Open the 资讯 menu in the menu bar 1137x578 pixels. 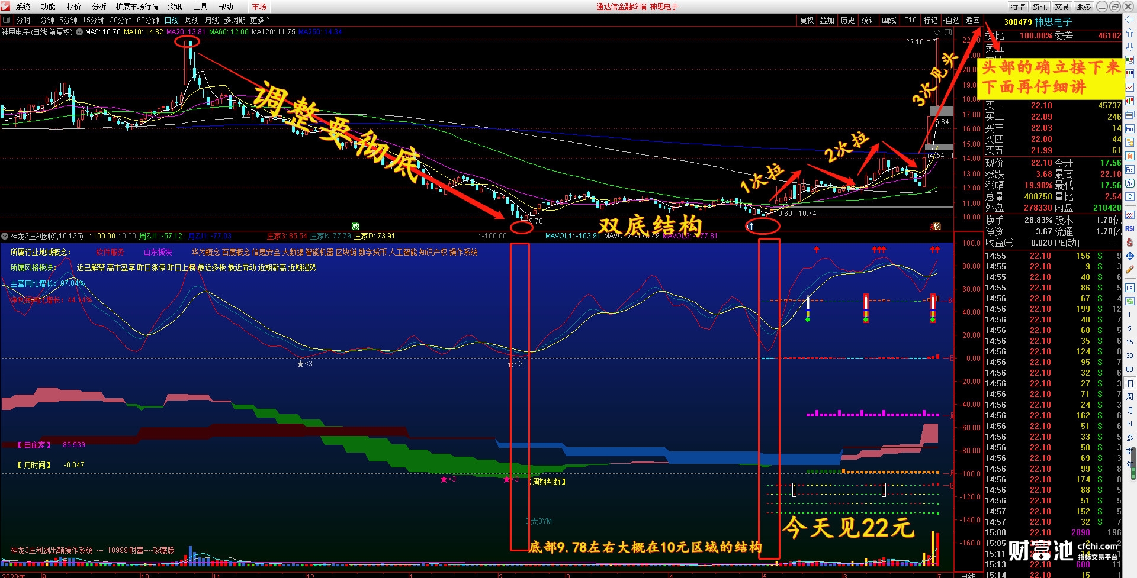(x=175, y=7)
